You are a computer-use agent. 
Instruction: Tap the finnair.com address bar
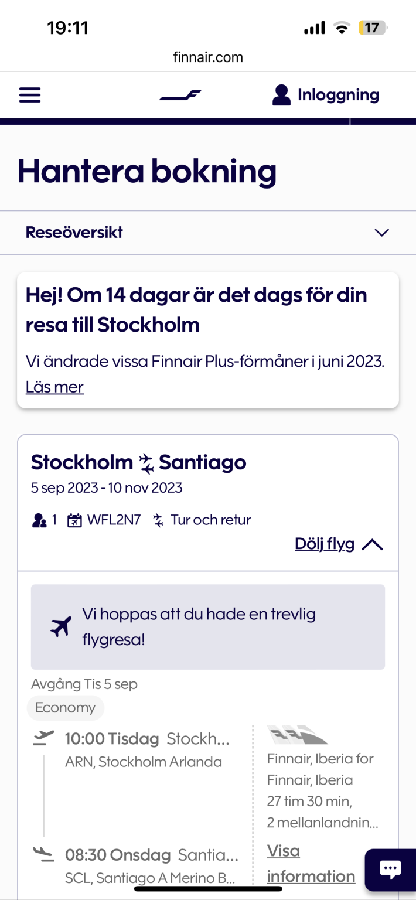[x=208, y=57]
